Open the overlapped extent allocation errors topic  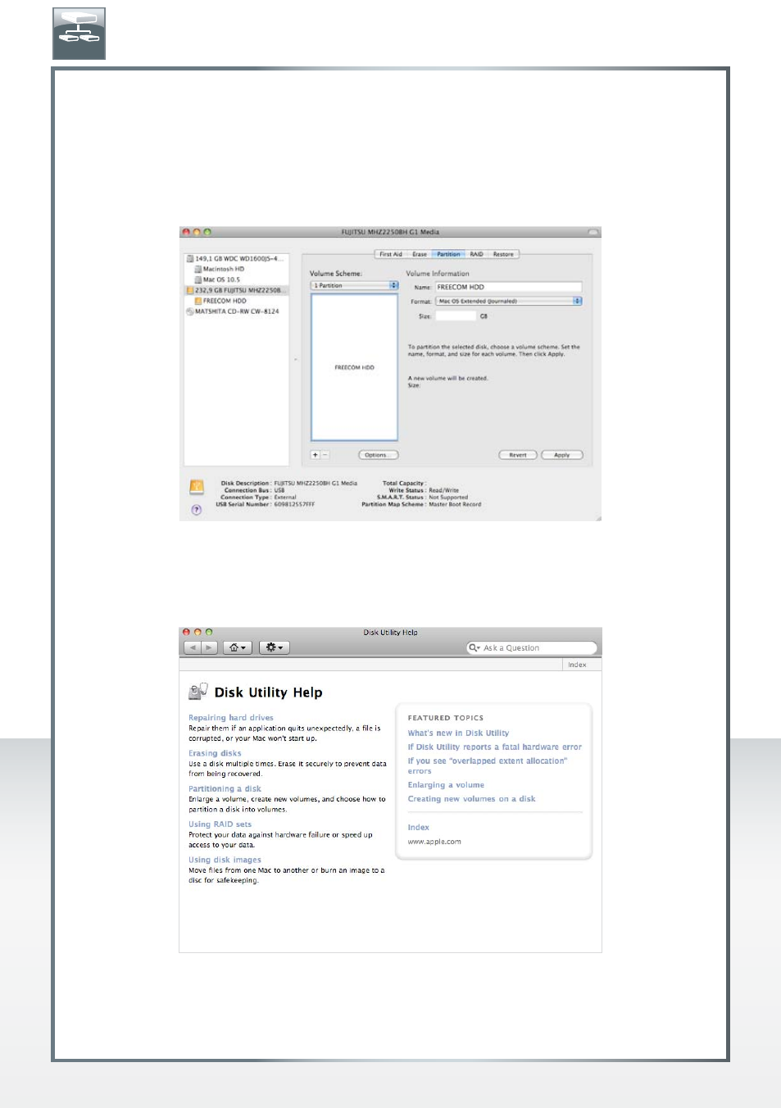[x=488, y=766]
